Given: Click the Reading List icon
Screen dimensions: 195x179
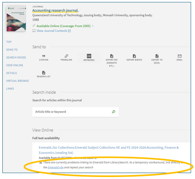Looking at the screenshot, I should click(x=44, y=73).
